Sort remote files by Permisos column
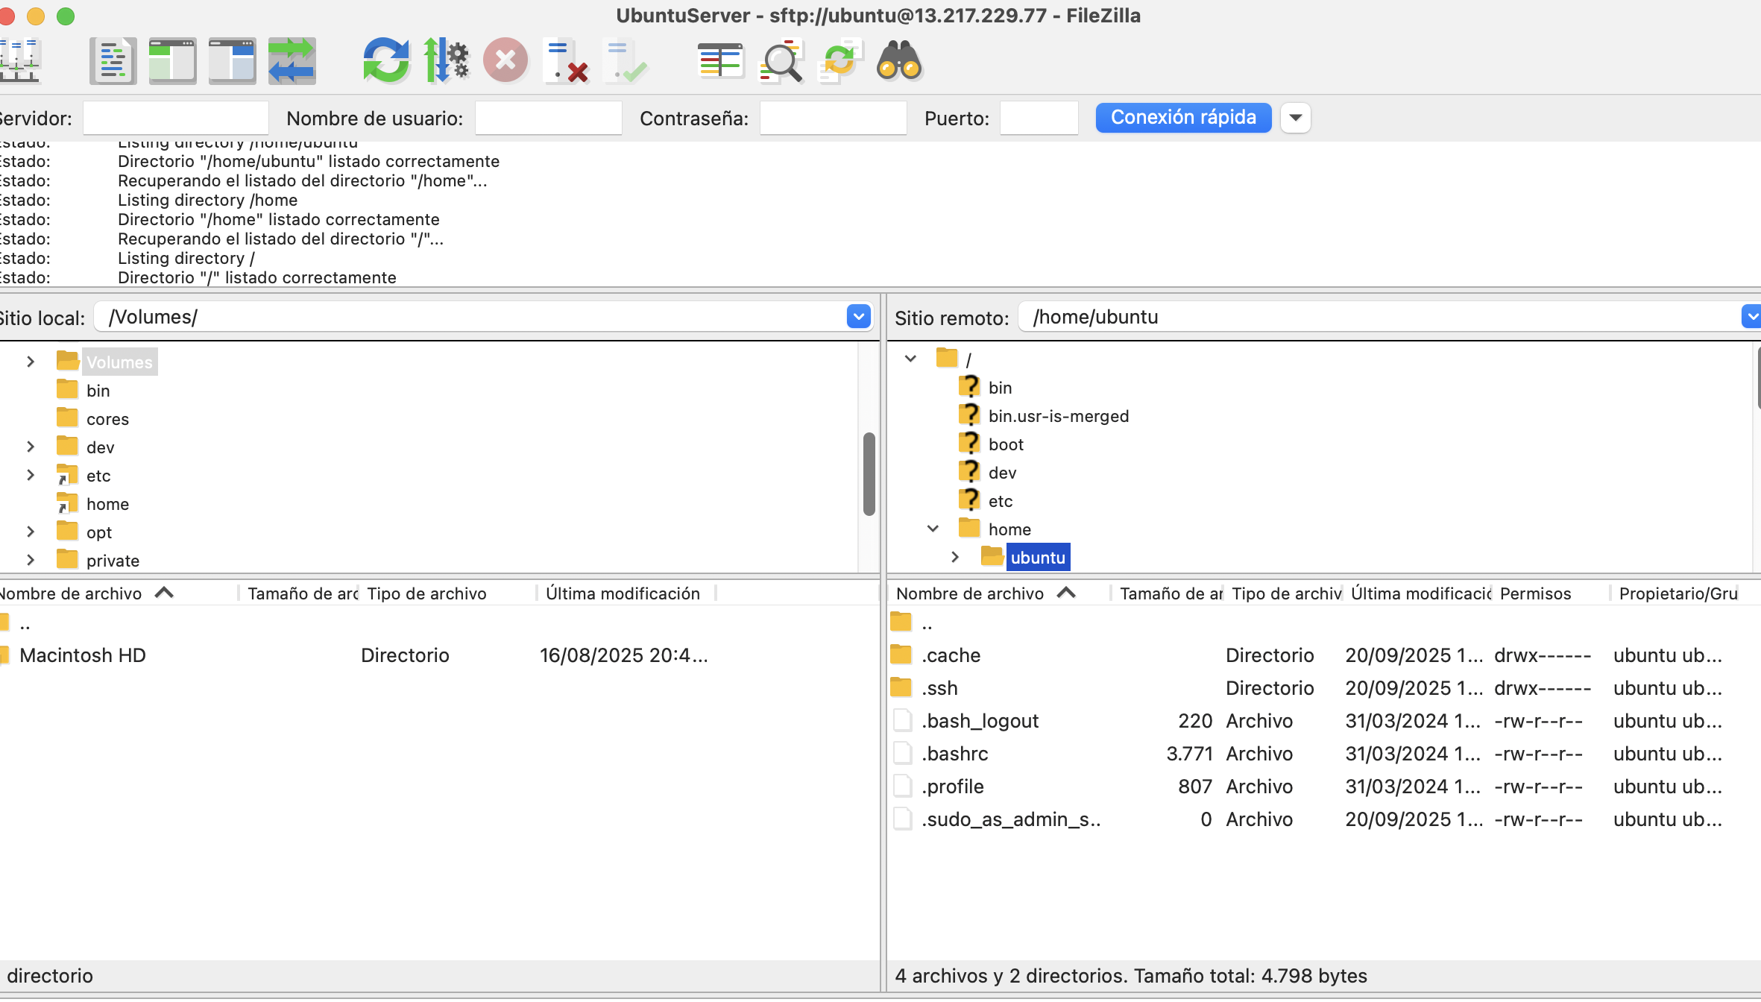This screenshot has width=1761, height=1002. (1535, 593)
